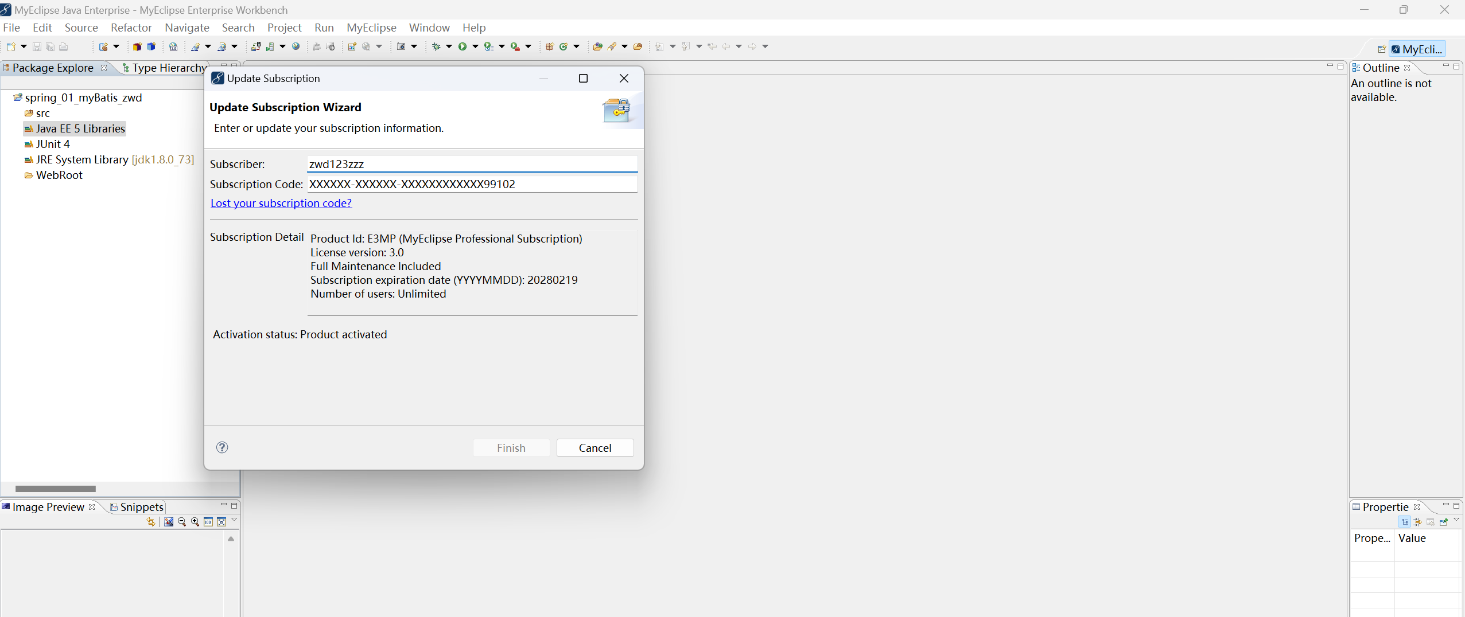Maximize the Update Subscription dialog
The height and width of the screenshot is (617, 1465).
coord(583,79)
